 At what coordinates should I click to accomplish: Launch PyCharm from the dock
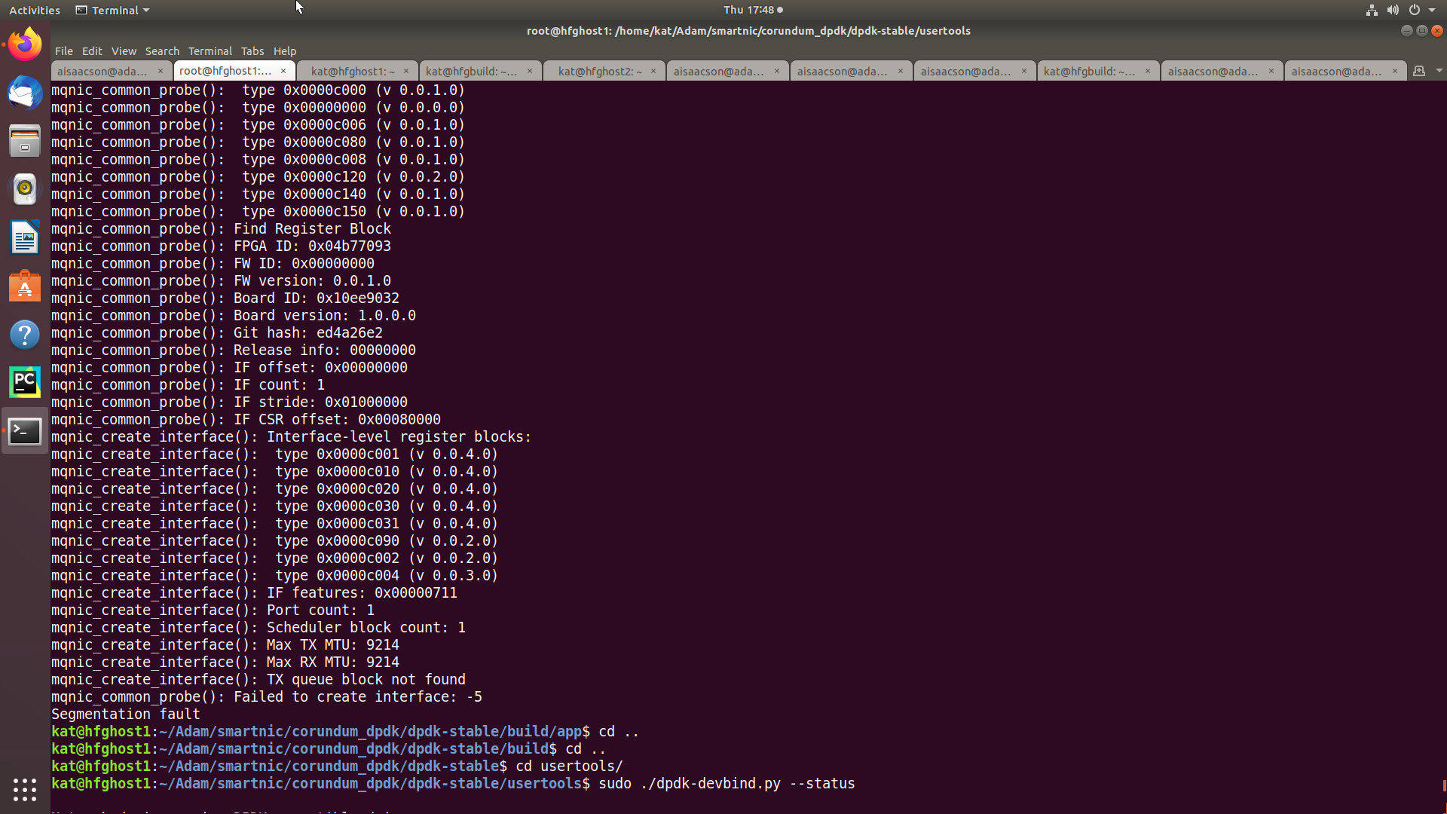[25, 382]
